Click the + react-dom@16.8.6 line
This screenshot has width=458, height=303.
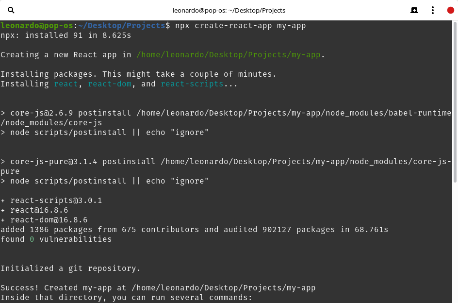44,219
